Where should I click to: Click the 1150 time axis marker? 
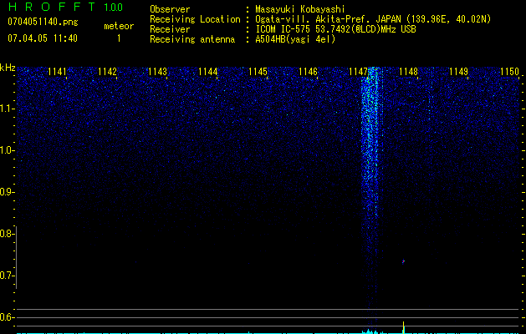509,72
